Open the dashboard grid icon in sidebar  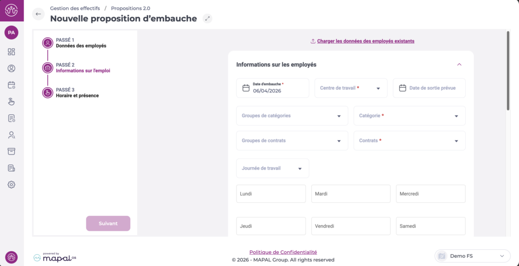click(12, 52)
